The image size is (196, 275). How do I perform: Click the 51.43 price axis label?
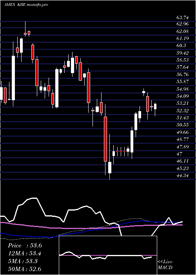(183, 118)
